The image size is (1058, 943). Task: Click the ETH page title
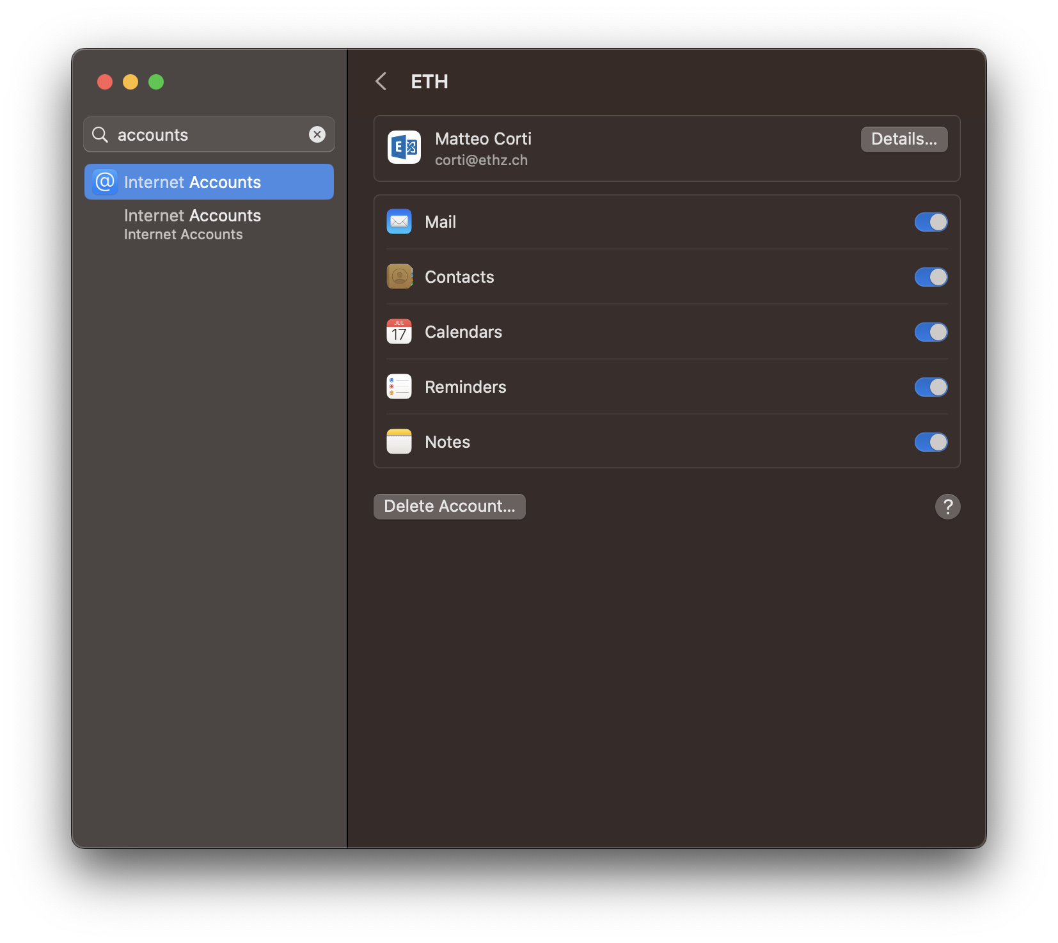coord(430,82)
